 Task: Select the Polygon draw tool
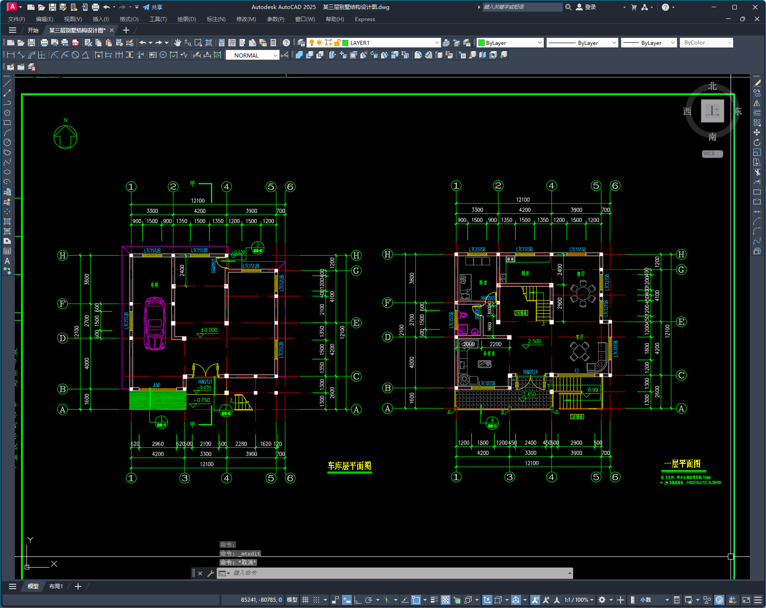tap(7, 113)
